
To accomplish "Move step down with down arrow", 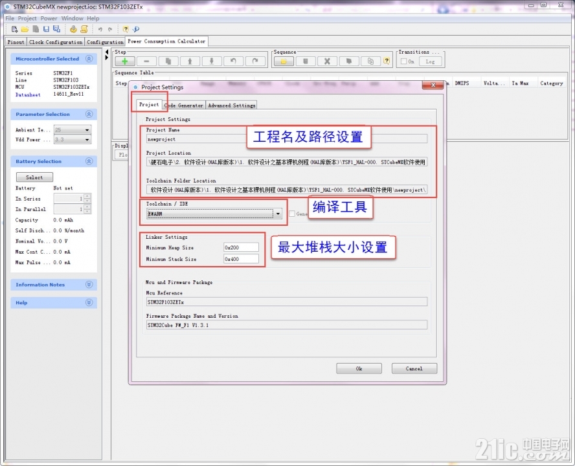I will (212, 61).
